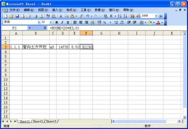Image resolution: width=188 pixels, height=129 pixels.
Task: Apply the red font color
Action: click(x=158, y=22)
